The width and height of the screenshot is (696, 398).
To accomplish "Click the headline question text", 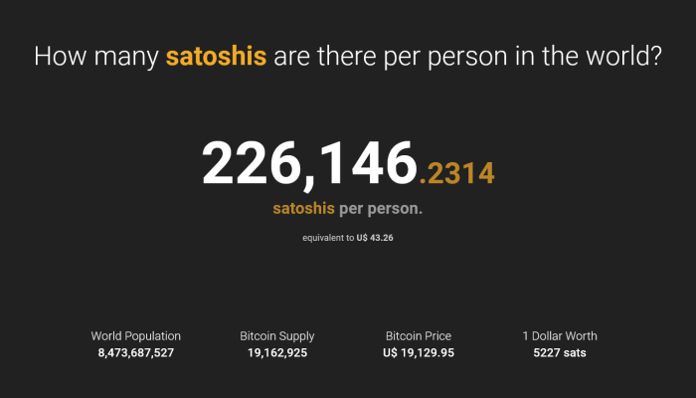I will [x=348, y=57].
